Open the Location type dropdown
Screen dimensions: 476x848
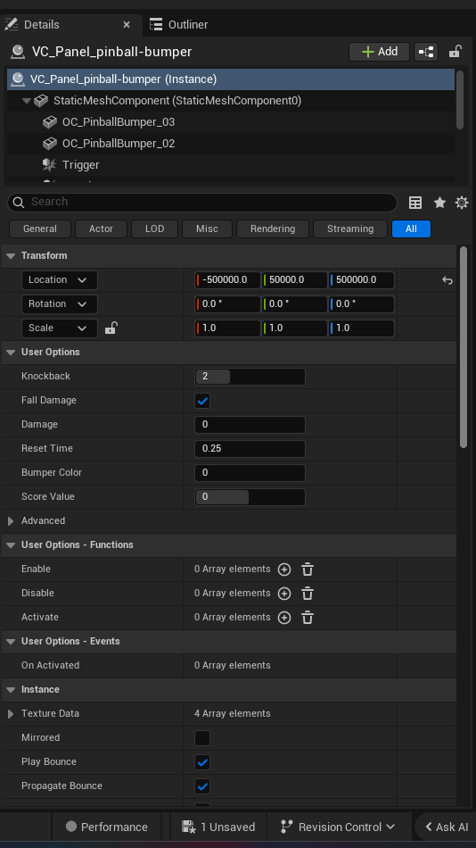tap(60, 280)
